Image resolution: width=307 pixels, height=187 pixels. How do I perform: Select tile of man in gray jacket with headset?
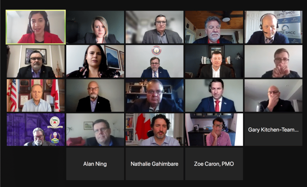[154, 27]
